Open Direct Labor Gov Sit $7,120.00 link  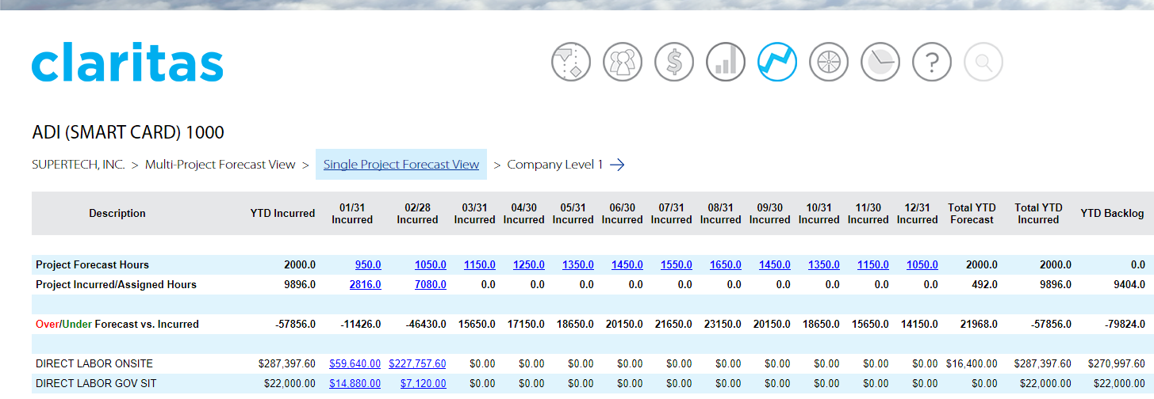pyautogui.click(x=423, y=384)
